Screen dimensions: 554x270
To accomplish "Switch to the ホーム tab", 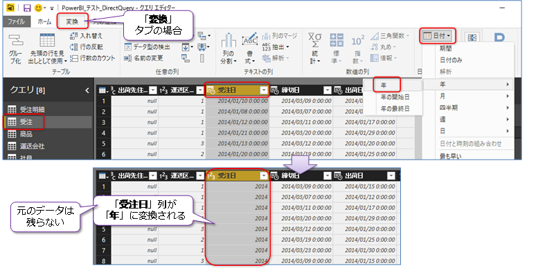I will click(44, 21).
